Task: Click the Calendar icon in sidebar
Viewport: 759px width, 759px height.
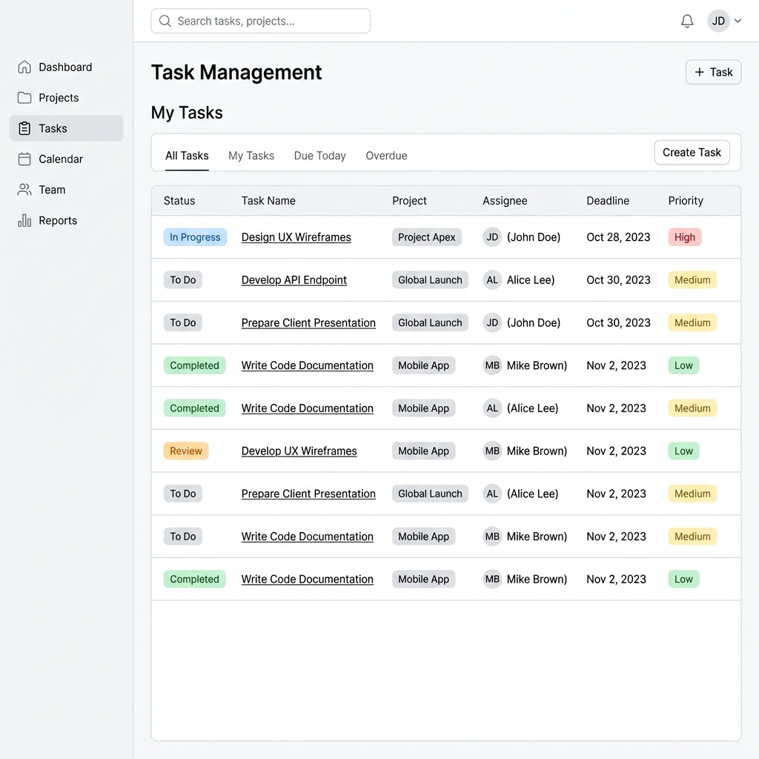Action: pos(24,159)
